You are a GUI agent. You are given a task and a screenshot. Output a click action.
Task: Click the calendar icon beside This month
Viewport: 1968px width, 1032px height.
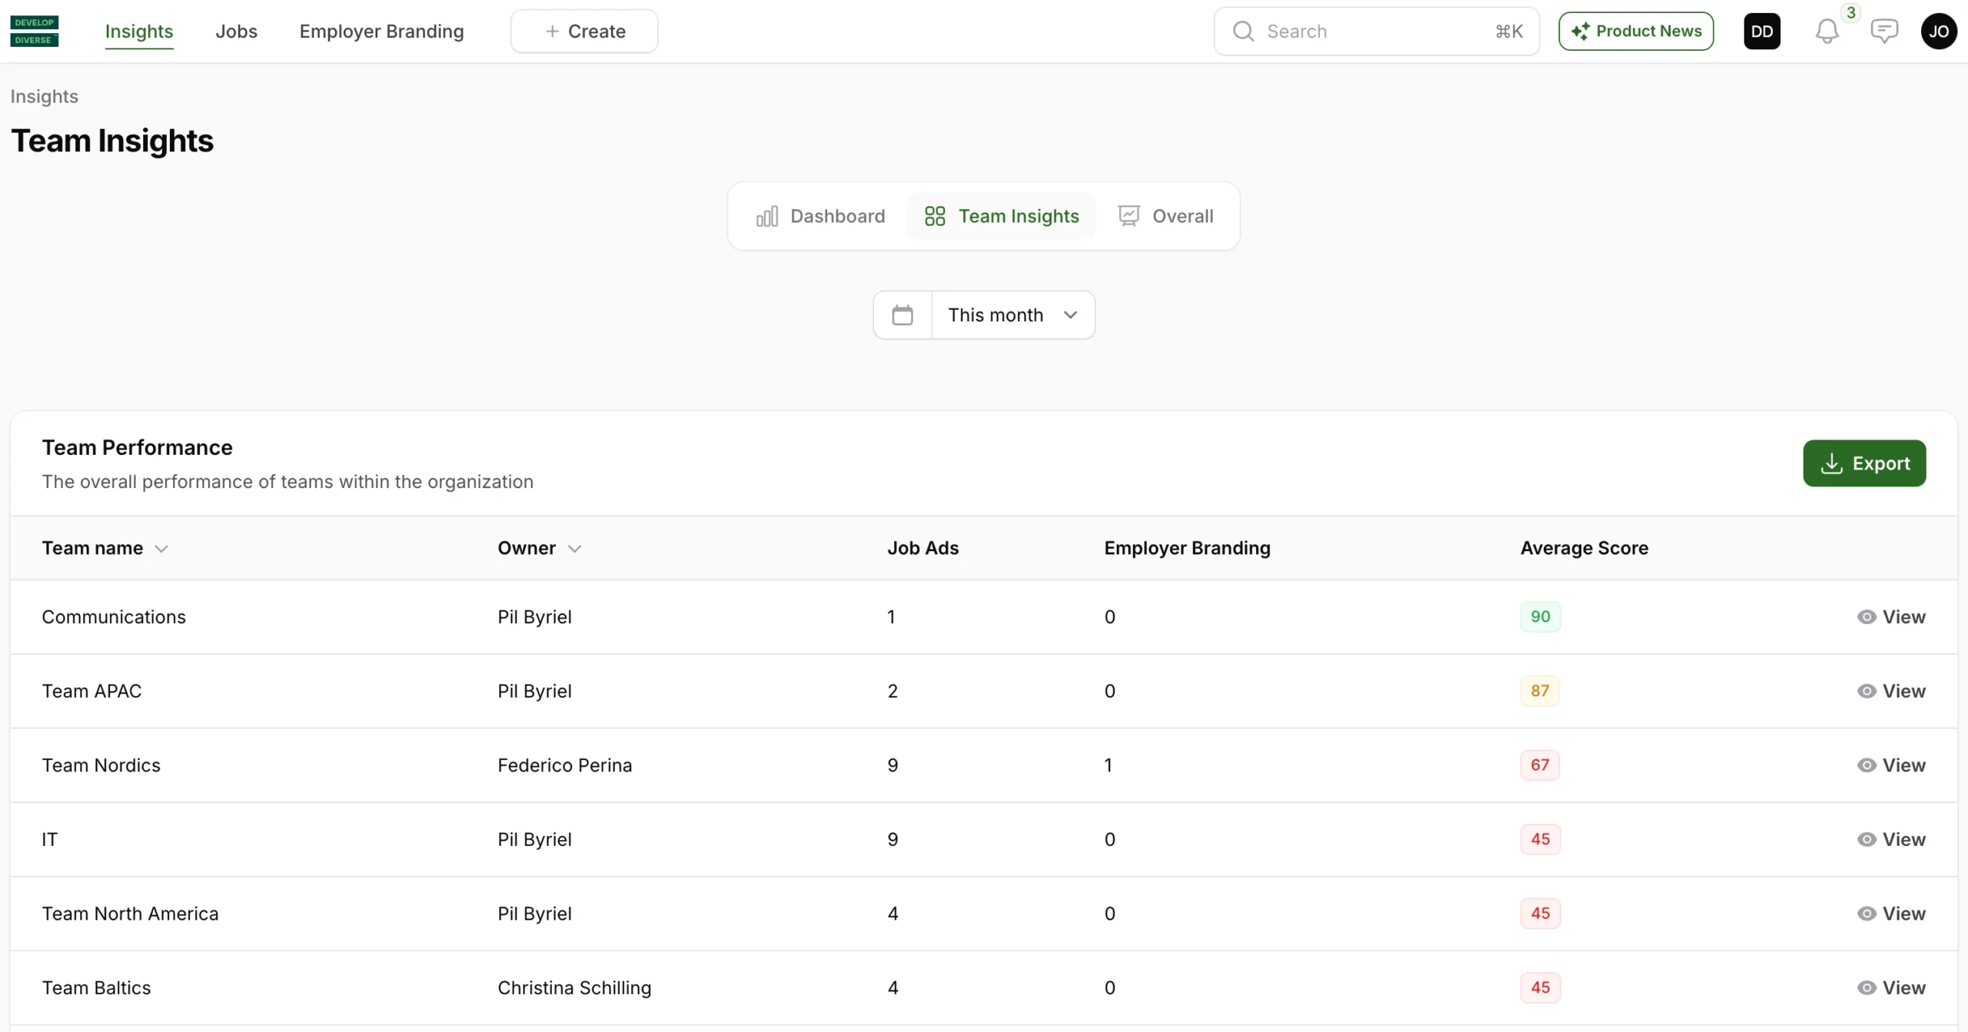click(x=903, y=315)
